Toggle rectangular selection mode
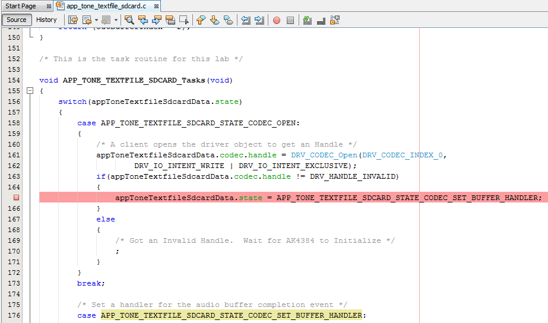Viewport: 548px width, 323px height. click(184, 20)
